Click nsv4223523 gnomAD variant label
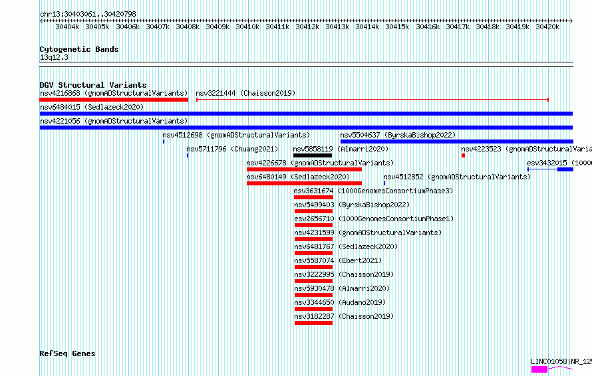 pyautogui.click(x=526, y=149)
